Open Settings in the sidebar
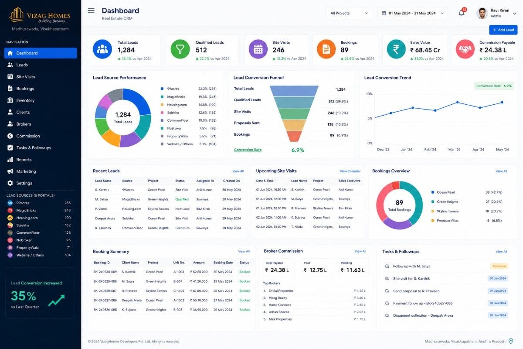This screenshot has height=349, width=523. pos(41,183)
